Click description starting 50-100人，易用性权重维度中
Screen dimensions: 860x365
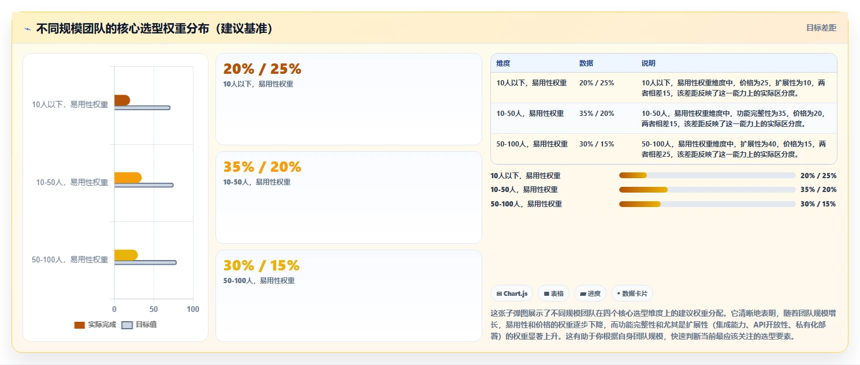click(x=734, y=149)
